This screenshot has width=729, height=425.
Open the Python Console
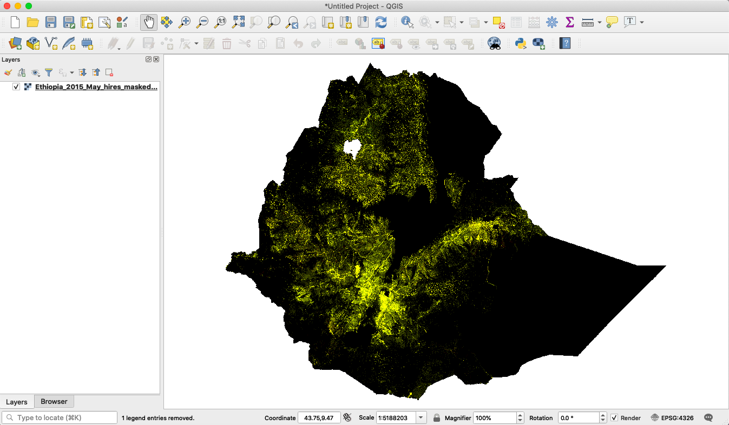521,43
